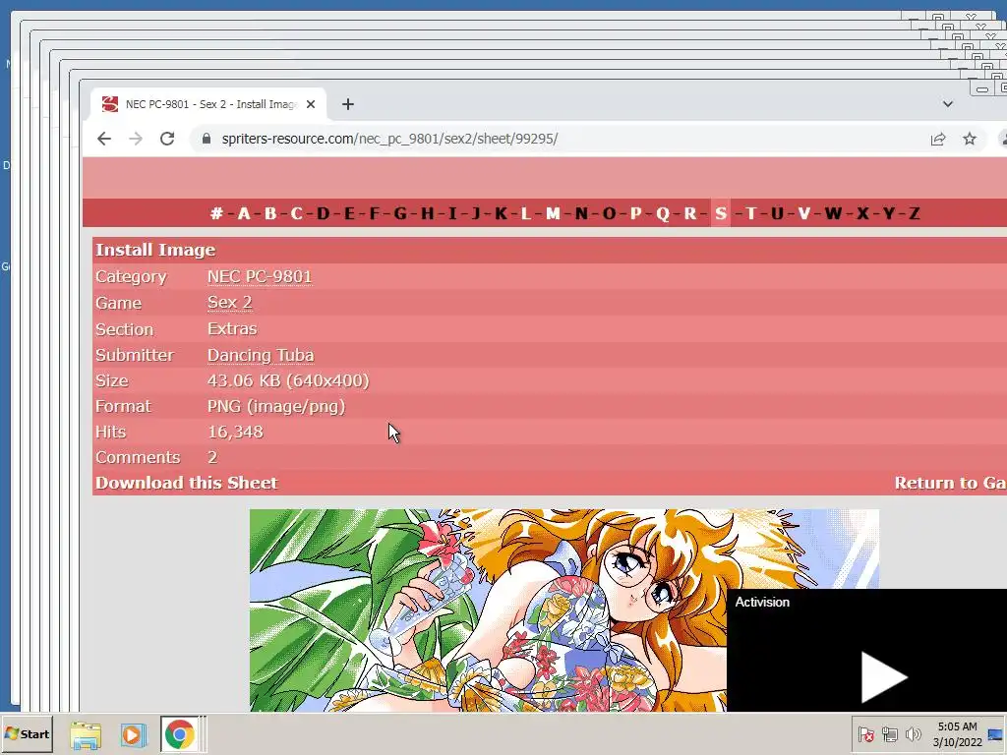Follow the NEC PC-9801 category link
Image resolution: width=1007 pixels, height=755 pixels.
click(260, 276)
